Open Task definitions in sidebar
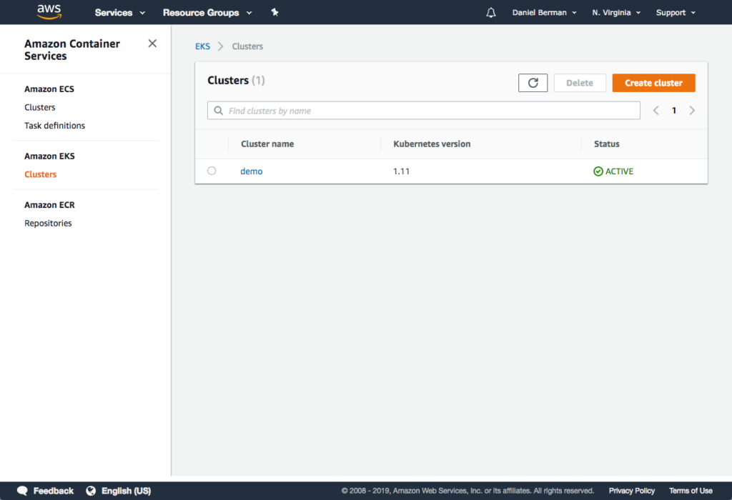The width and height of the screenshot is (732, 500). click(x=54, y=126)
